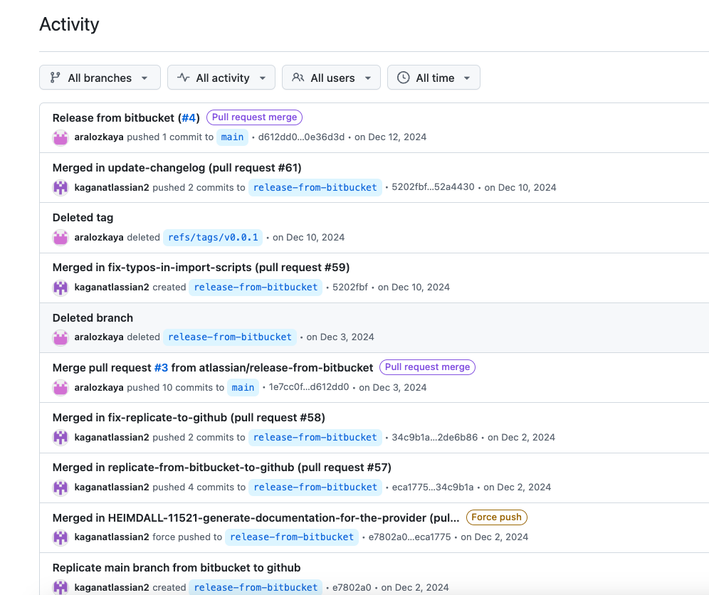Click the Pull request merge lozenge on Release from bitbucket
709x595 pixels.
(254, 117)
